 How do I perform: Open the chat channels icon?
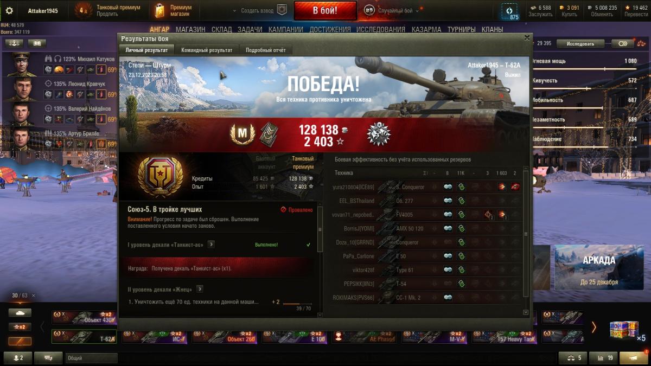coord(48,358)
